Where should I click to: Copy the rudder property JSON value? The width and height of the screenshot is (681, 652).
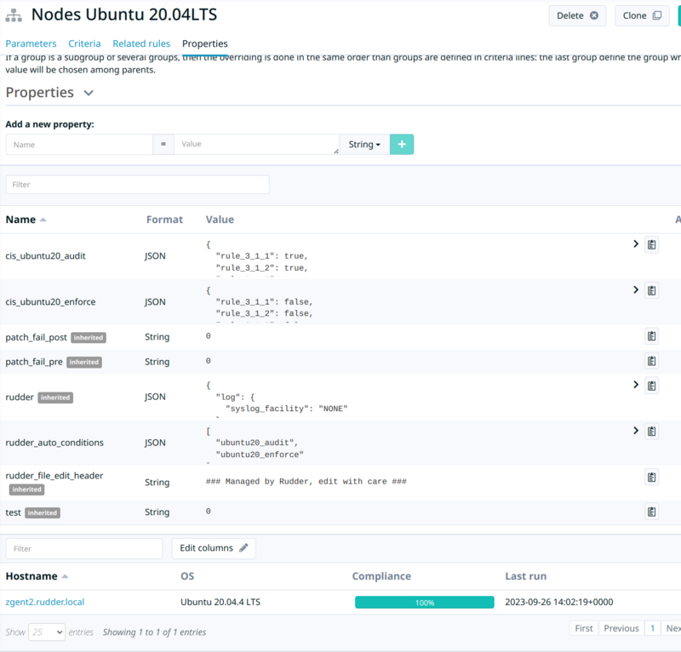pos(651,386)
